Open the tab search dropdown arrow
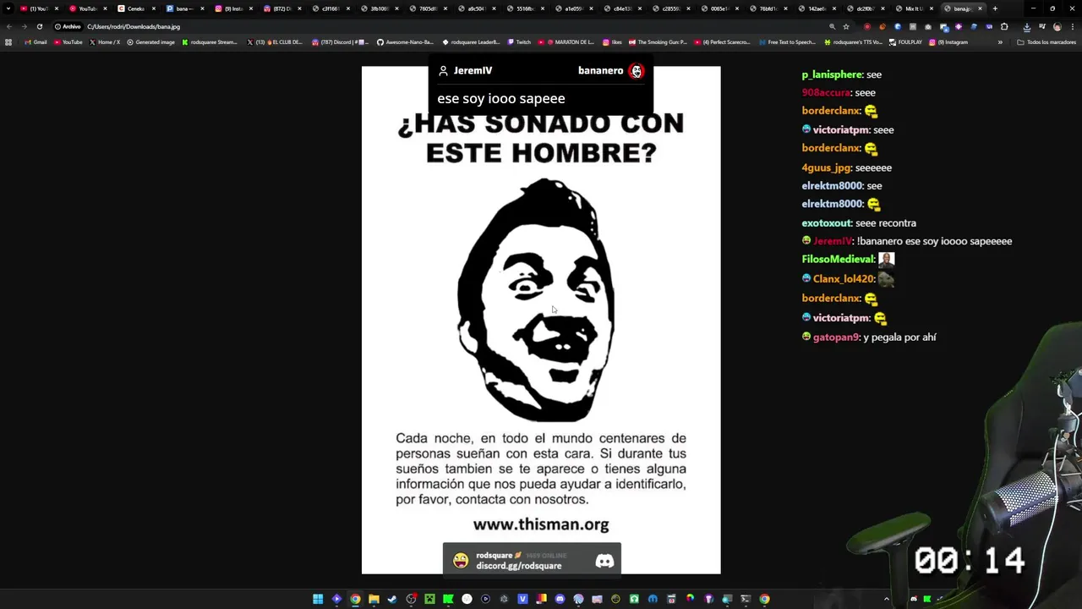1082x609 pixels. (x=9, y=8)
